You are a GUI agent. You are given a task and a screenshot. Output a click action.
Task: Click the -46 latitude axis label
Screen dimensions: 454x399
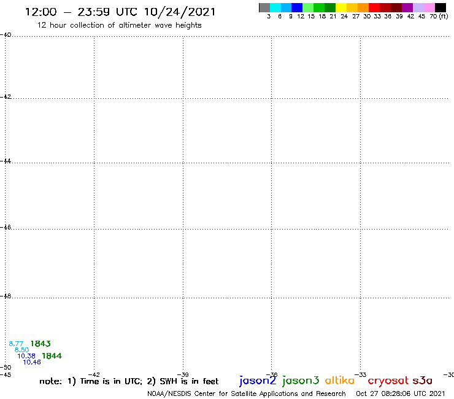click(6, 227)
